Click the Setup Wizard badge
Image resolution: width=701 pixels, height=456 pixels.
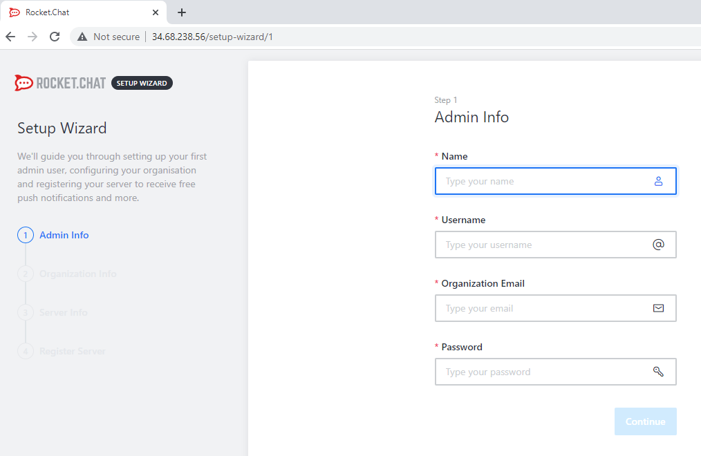(x=142, y=83)
